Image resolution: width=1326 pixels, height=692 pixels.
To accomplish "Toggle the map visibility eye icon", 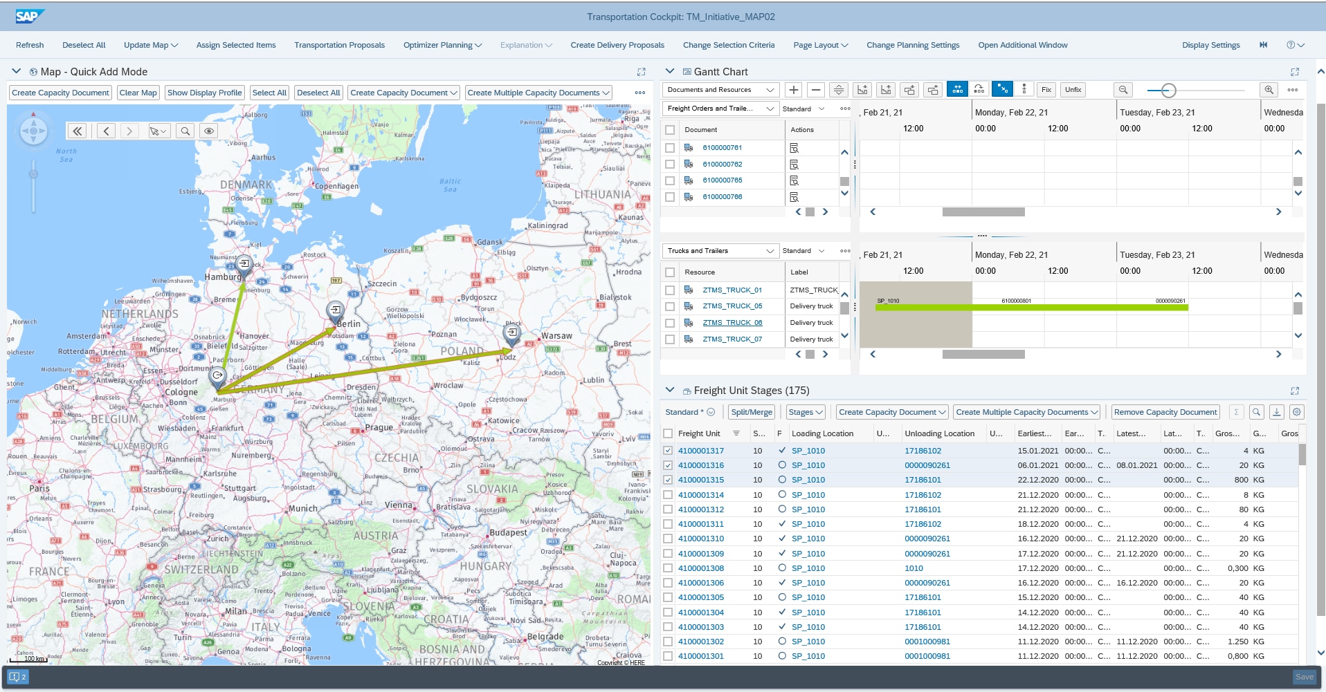I will 208,131.
